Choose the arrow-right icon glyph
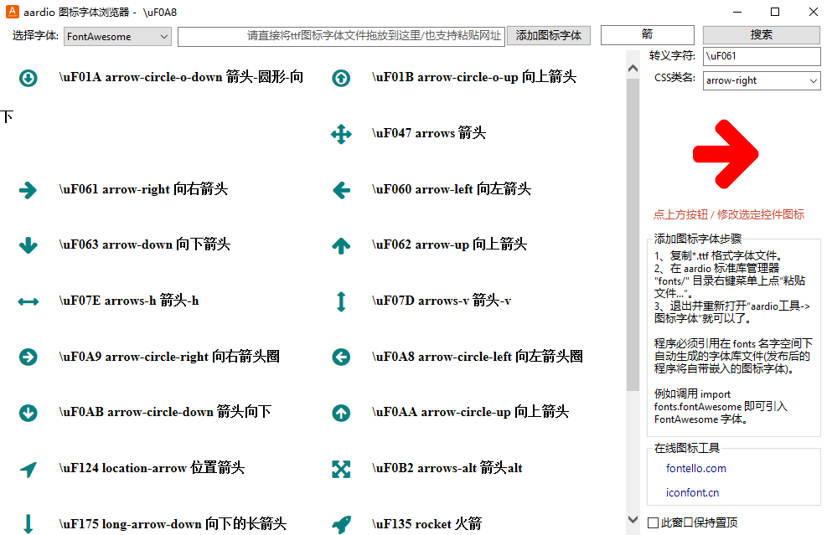Viewport: 832px width, 535px height. pos(28,190)
